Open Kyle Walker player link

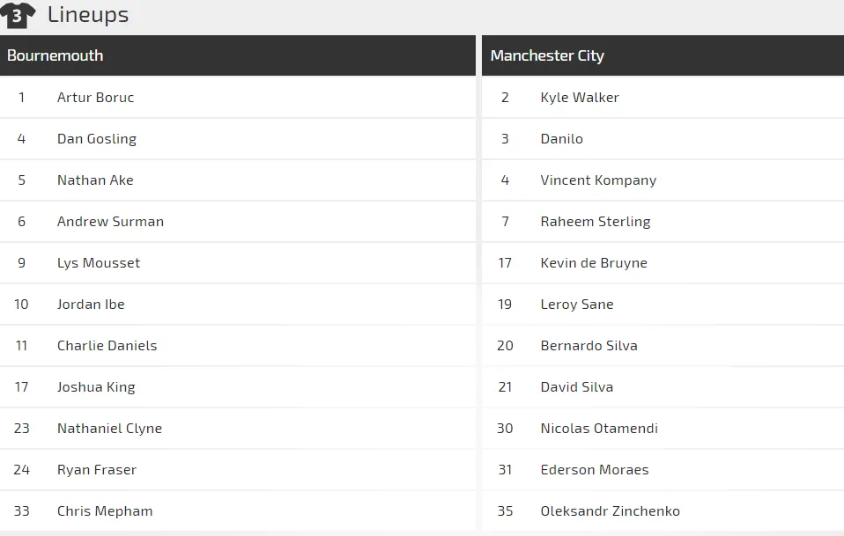[x=580, y=98]
